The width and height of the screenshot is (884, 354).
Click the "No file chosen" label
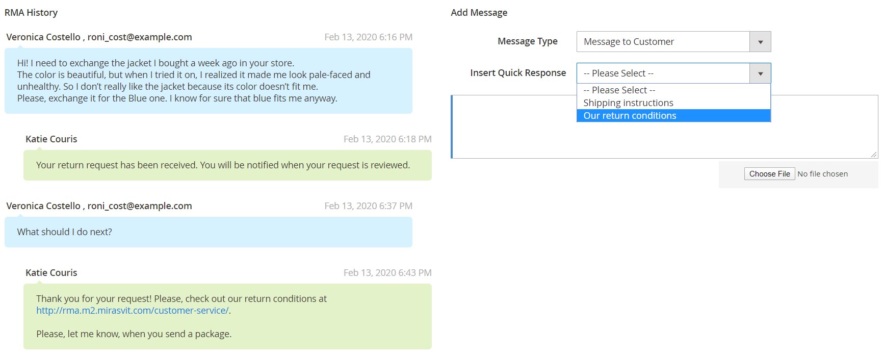822,174
